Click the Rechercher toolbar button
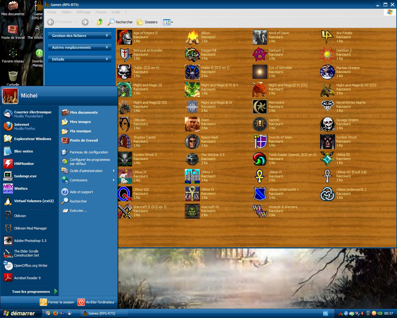 coord(120,22)
